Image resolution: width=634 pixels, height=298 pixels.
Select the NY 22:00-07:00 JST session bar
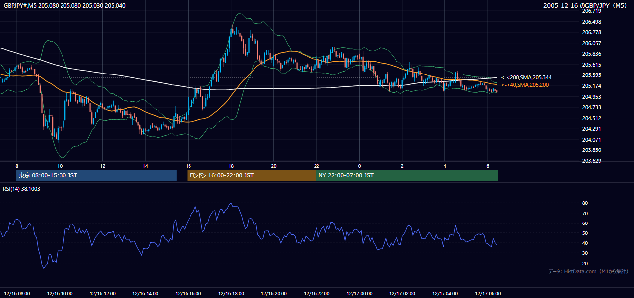coord(406,175)
